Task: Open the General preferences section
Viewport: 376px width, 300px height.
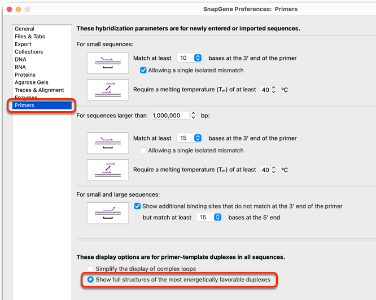Action: [x=24, y=29]
